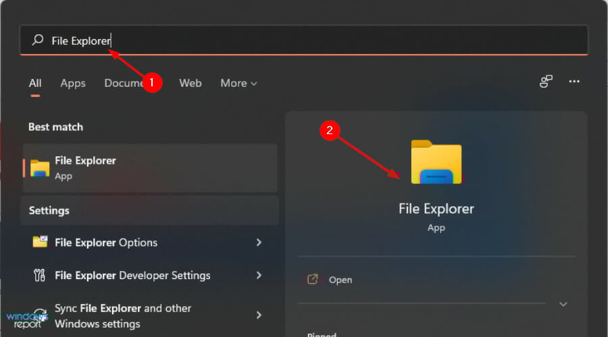Screen dimensions: 608x337
Task: Open File Explorer best match result
Action: (150, 168)
